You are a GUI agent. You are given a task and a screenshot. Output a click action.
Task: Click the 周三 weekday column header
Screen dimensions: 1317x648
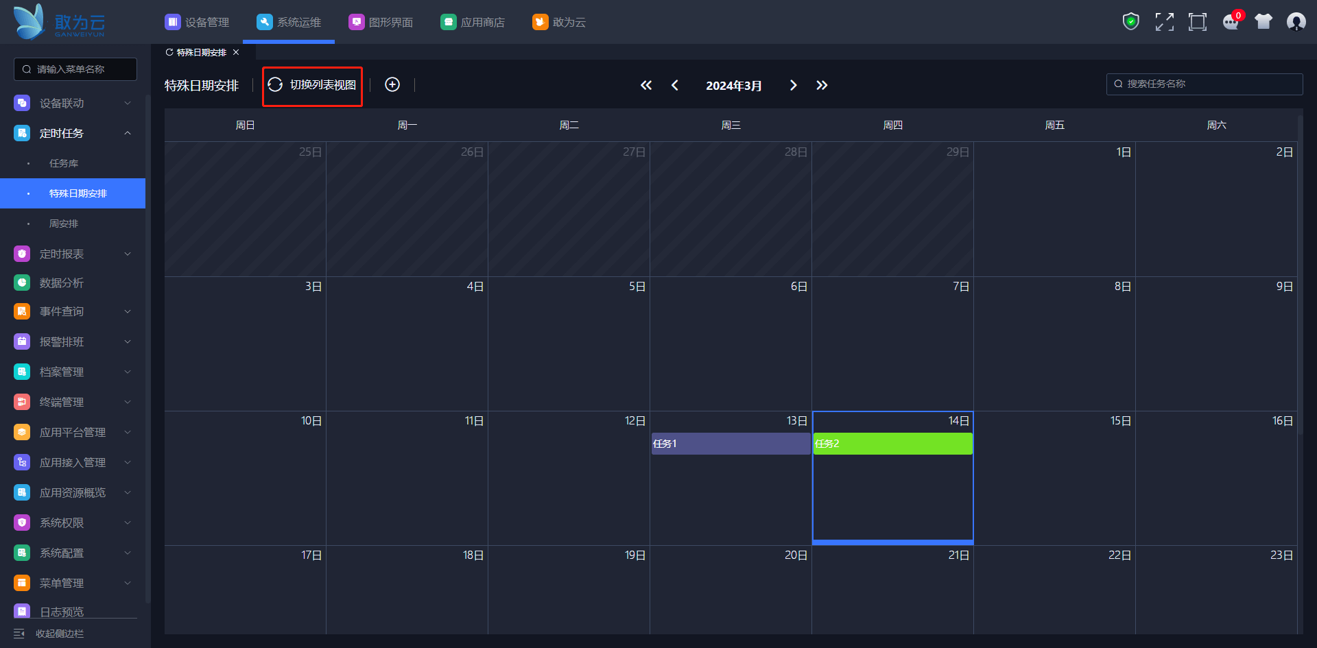(731, 125)
